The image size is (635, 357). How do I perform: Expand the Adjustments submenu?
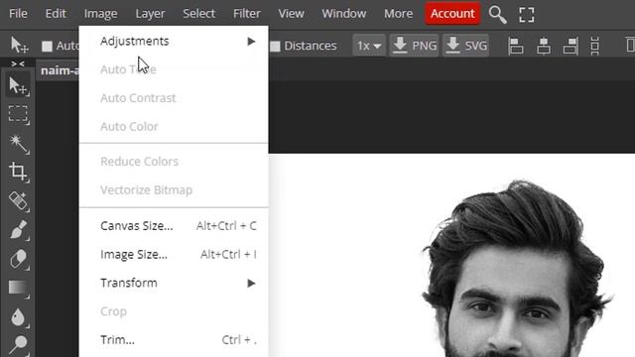174,42
